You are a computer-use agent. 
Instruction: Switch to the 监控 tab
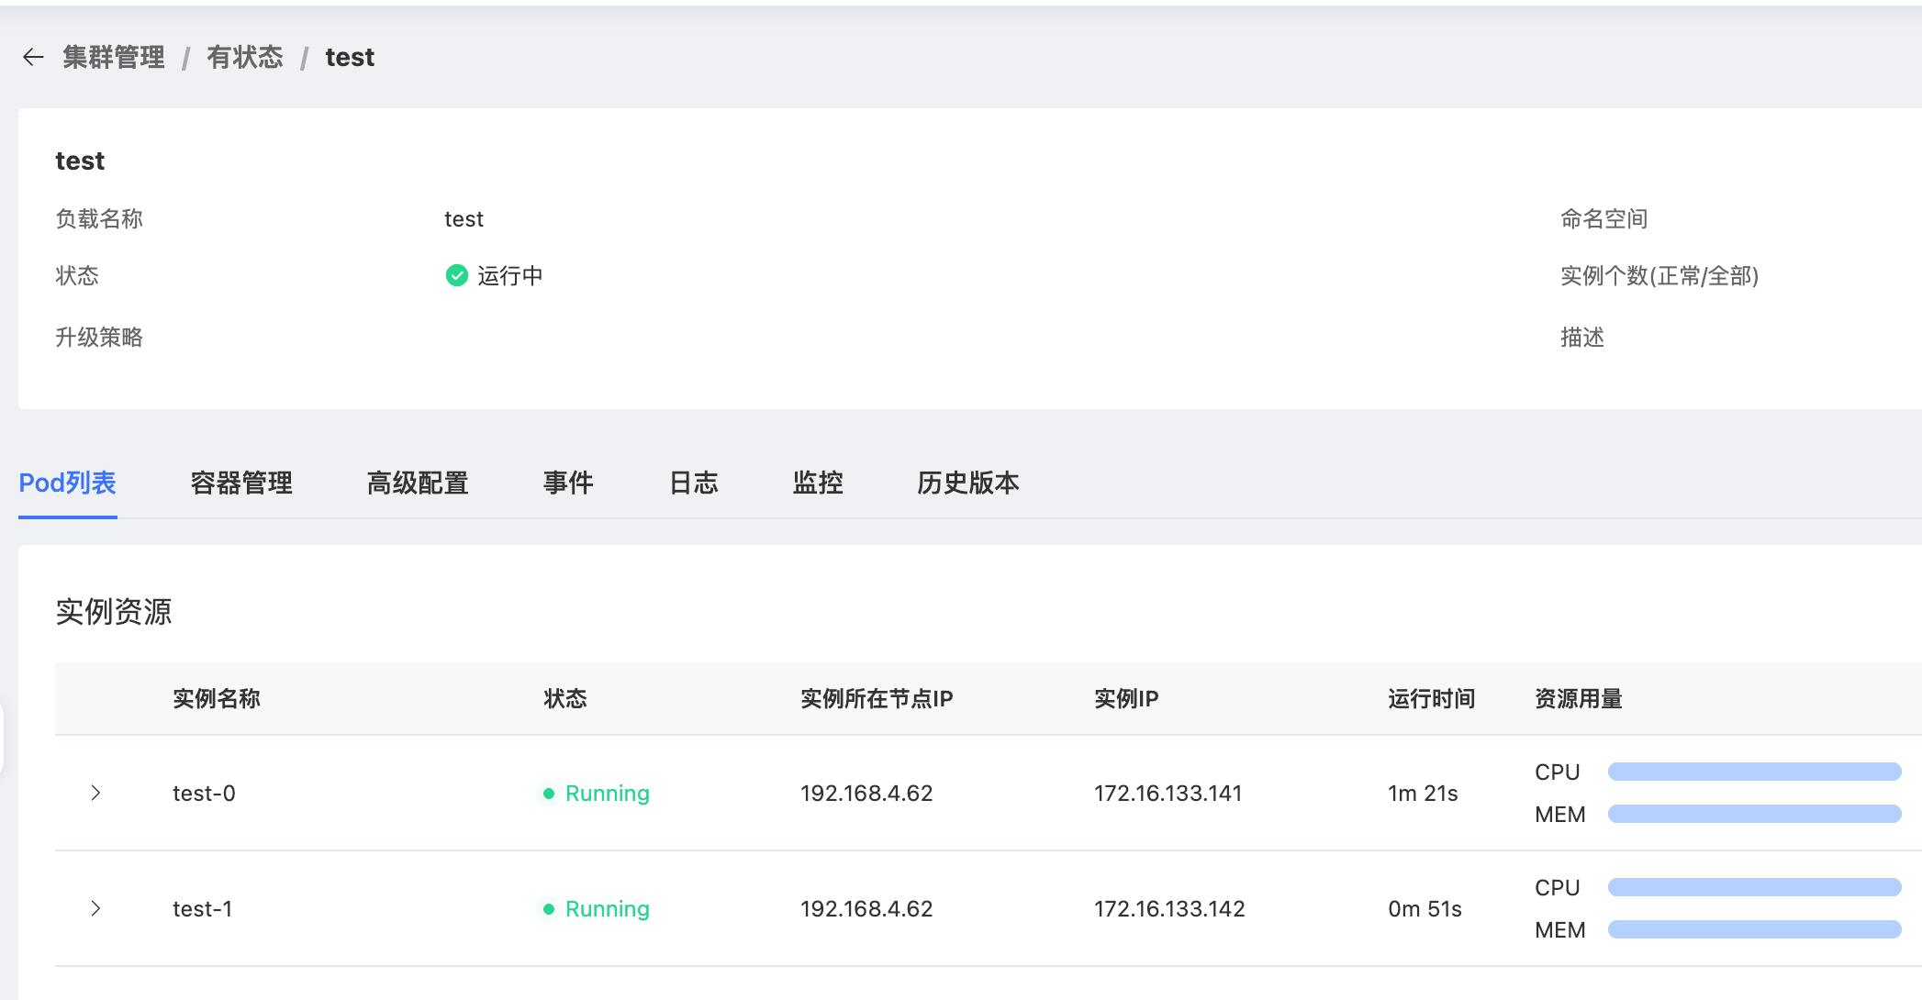coord(817,483)
